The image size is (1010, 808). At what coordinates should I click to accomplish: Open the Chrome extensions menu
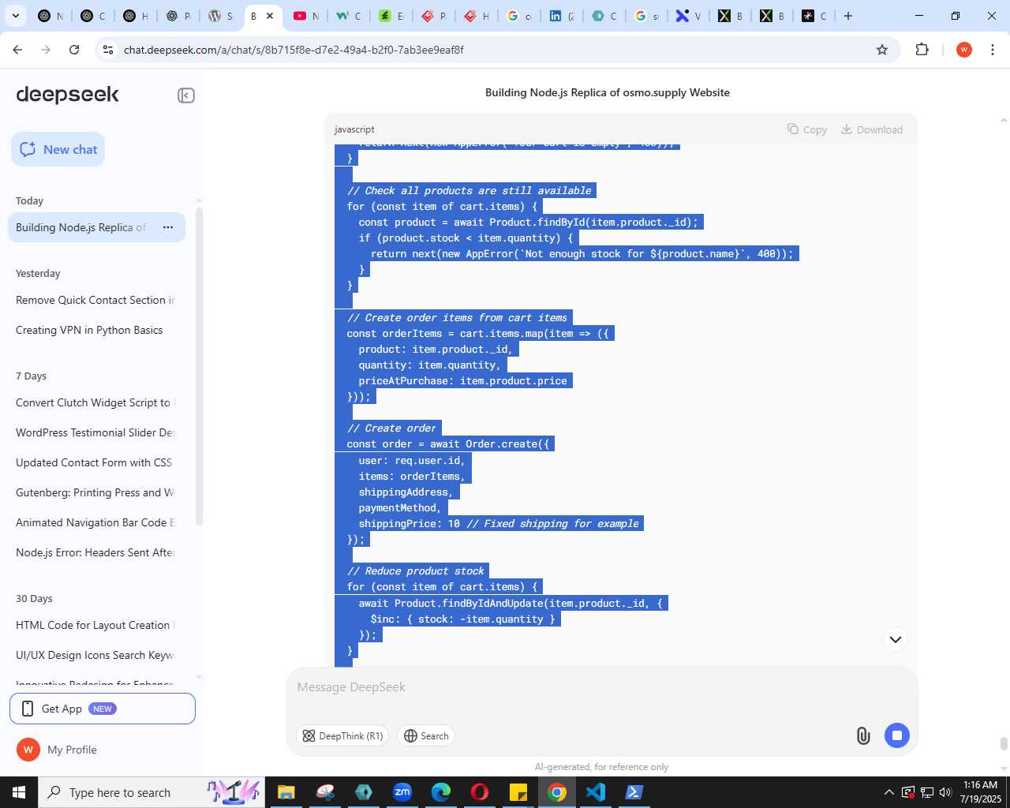[922, 50]
